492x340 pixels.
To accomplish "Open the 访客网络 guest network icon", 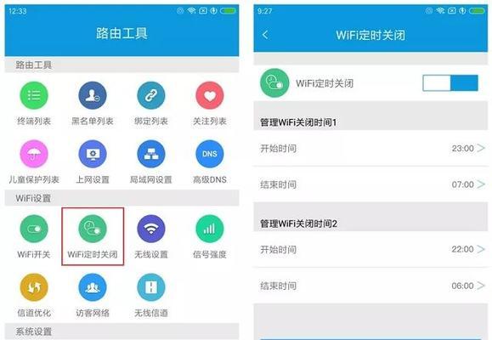I will click(x=93, y=287).
